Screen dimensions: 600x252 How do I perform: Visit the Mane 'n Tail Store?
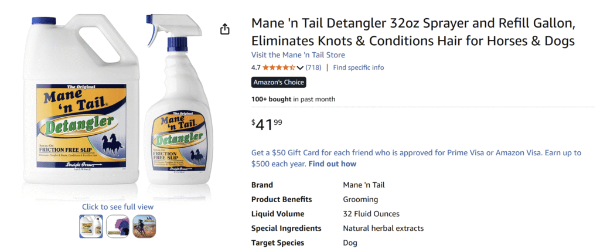[298, 55]
